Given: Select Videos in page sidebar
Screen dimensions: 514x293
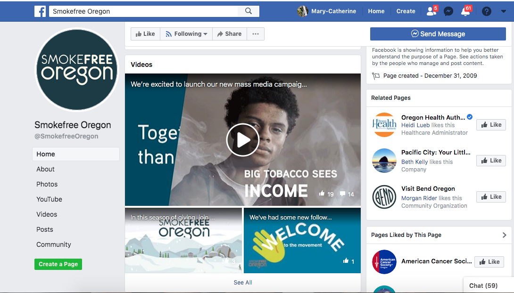Looking at the screenshot, I should click(47, 214).
